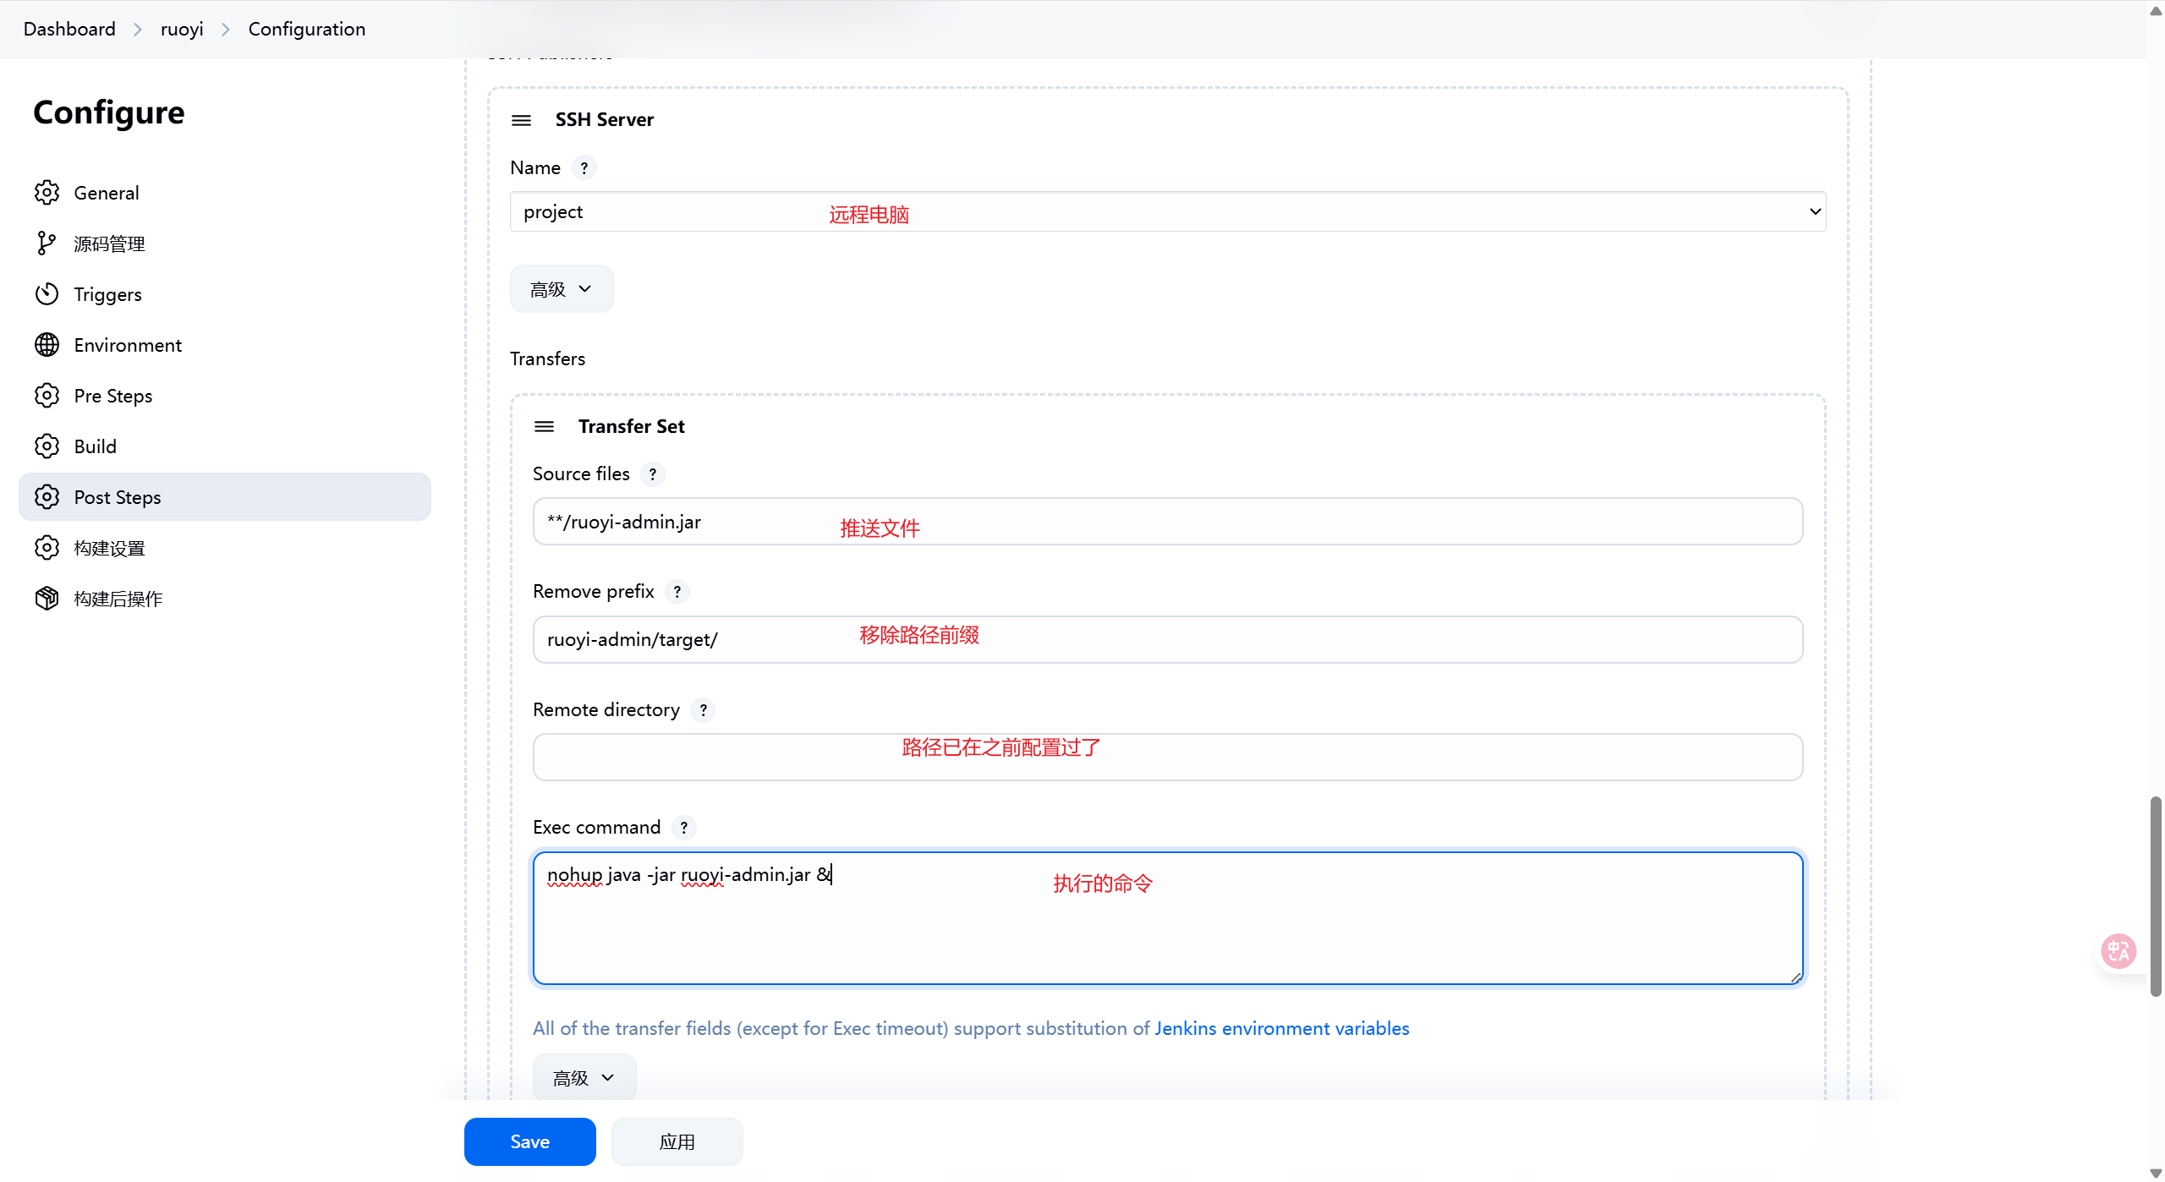This screenshot has width=2165, height=1182.
Task: Expand advanced options under SSH Server name
Action: click(561, 289)
